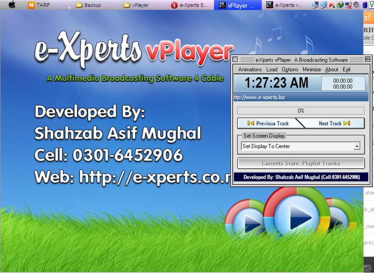Select the active vPlayer ... taskbar item
Screen dimensions: 374x273
238,5
